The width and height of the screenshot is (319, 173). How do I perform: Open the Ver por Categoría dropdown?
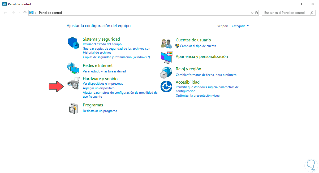(240, 26)
